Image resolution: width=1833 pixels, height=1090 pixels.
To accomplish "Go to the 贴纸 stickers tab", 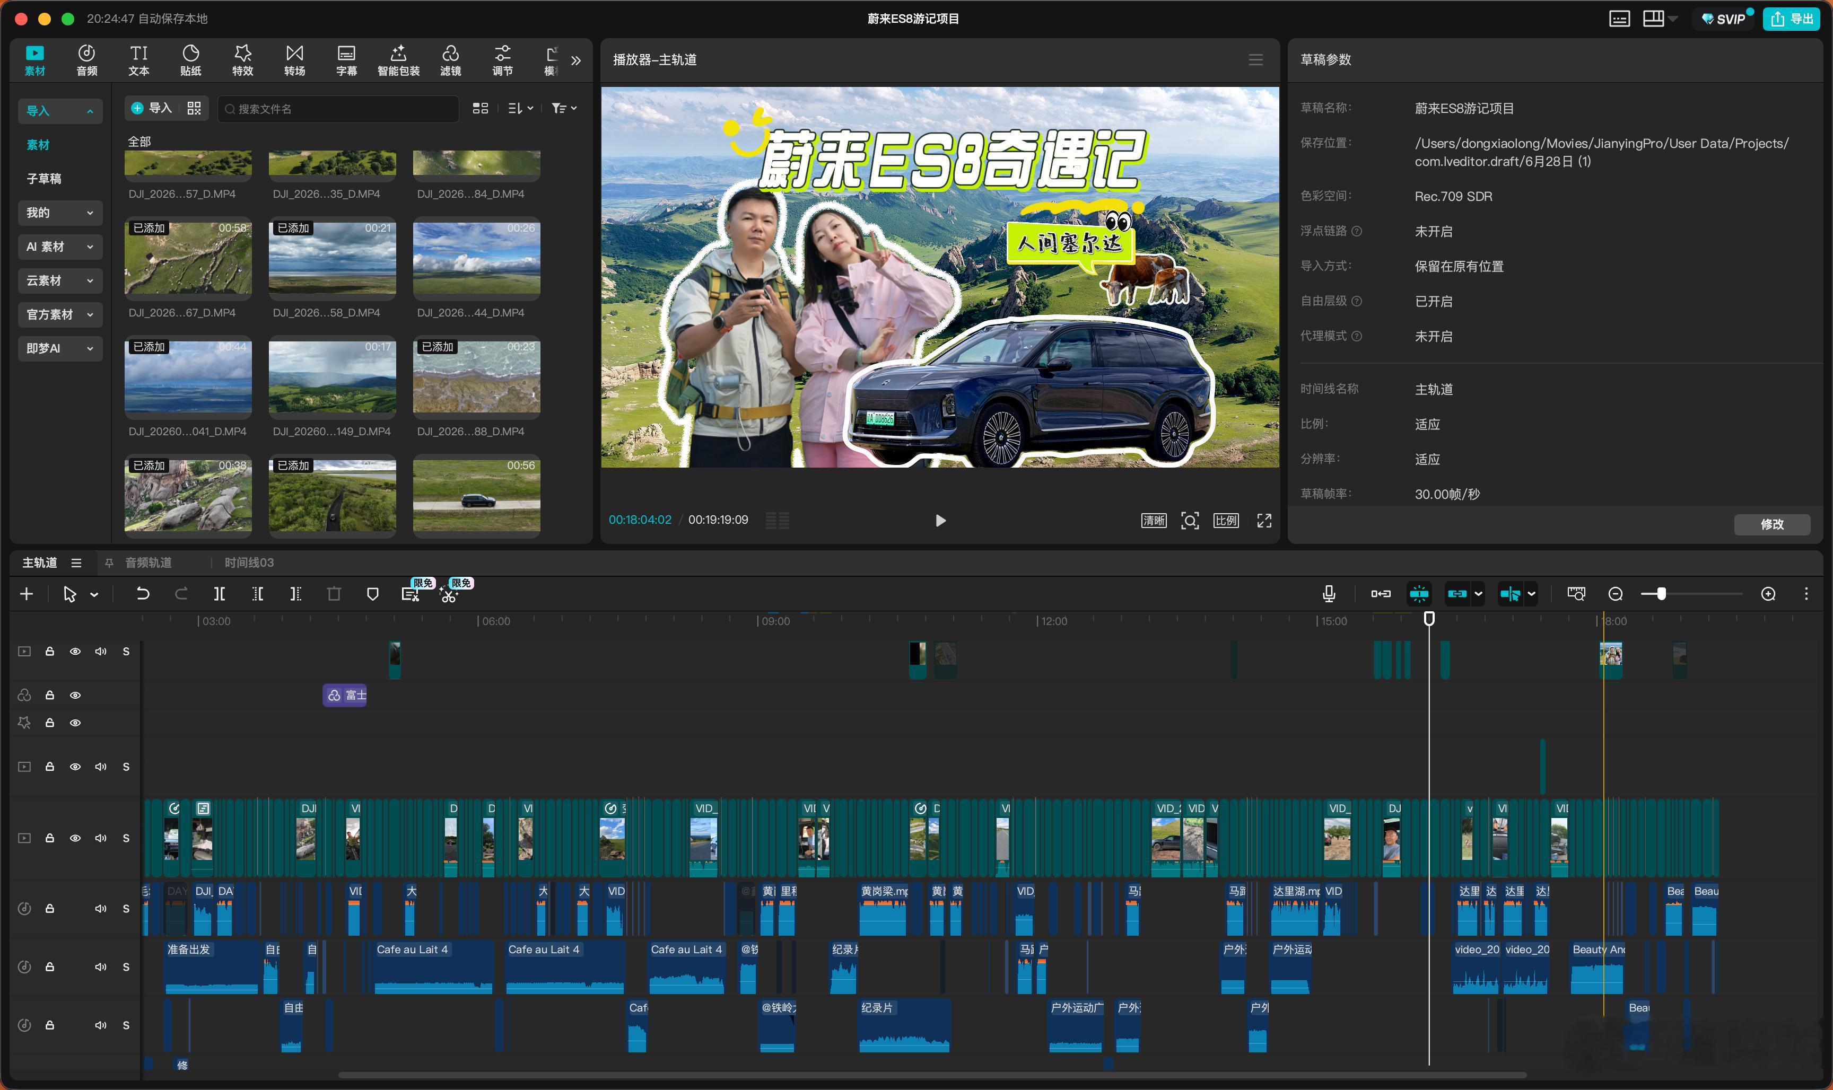I will pyautogui.click(x=190, y=60).
